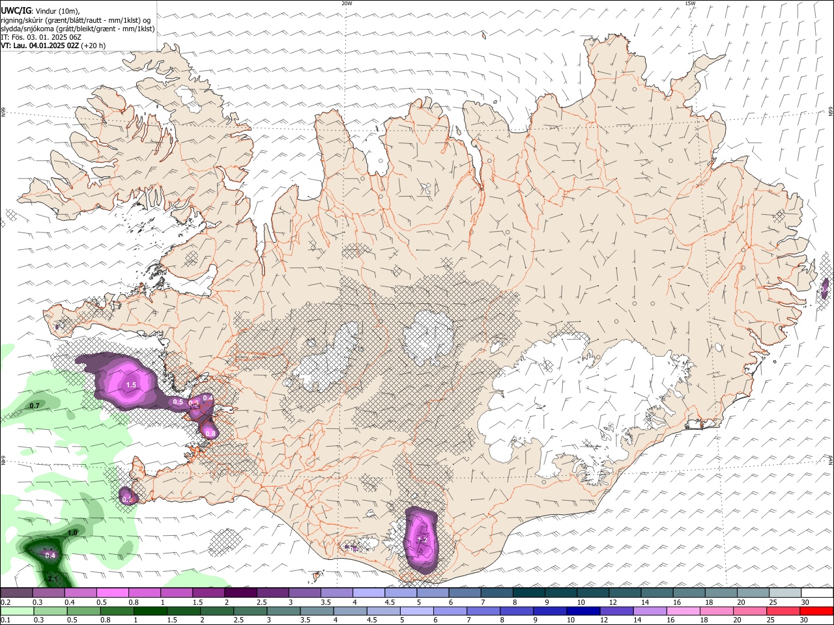Screen dimensions: 834x625
Task: Select the upper legend swatch labeled 12
Action: pos(625,592)
